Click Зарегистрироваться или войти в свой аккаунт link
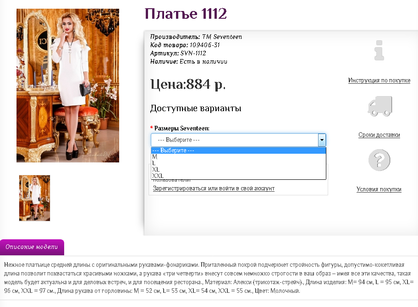Screen dimensions: 418x307 (x=214, y=189)
